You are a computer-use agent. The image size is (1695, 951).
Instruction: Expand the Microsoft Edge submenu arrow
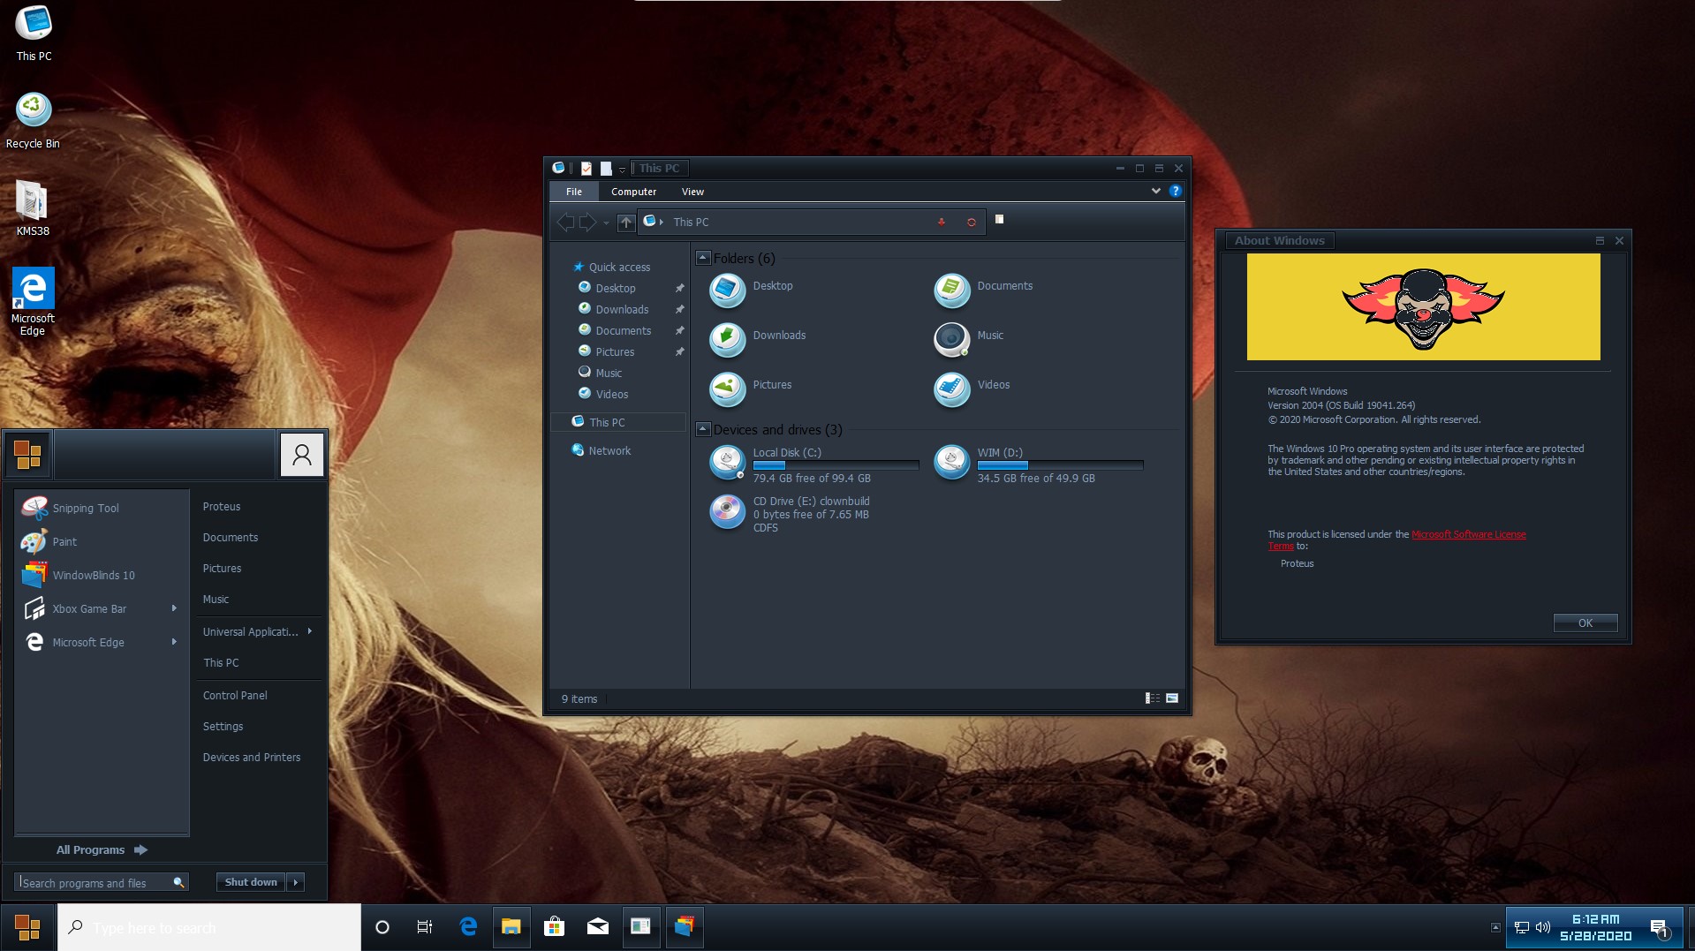[x=174, y=642]
